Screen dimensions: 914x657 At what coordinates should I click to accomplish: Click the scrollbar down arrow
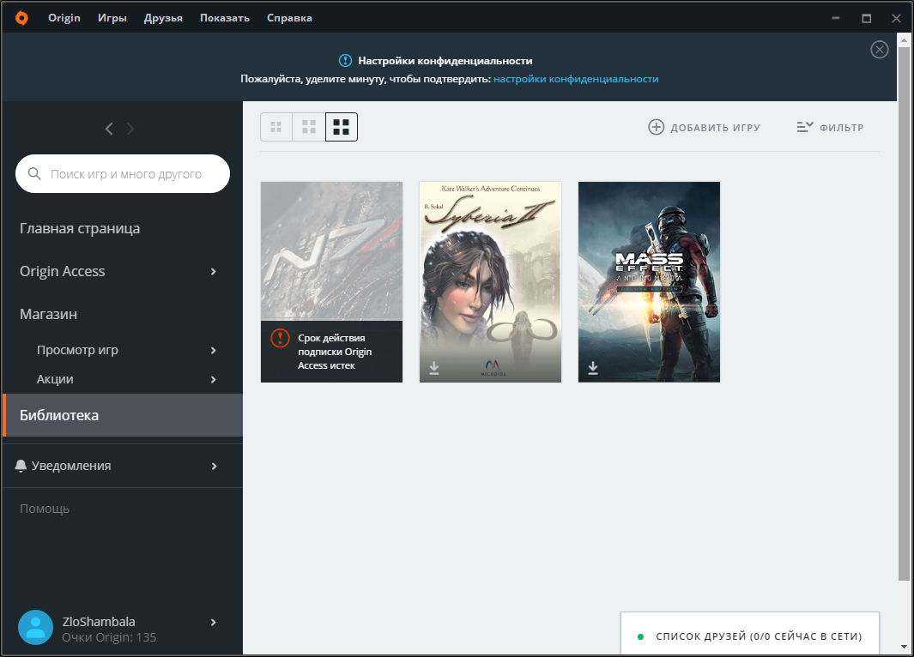click(904, 646)
